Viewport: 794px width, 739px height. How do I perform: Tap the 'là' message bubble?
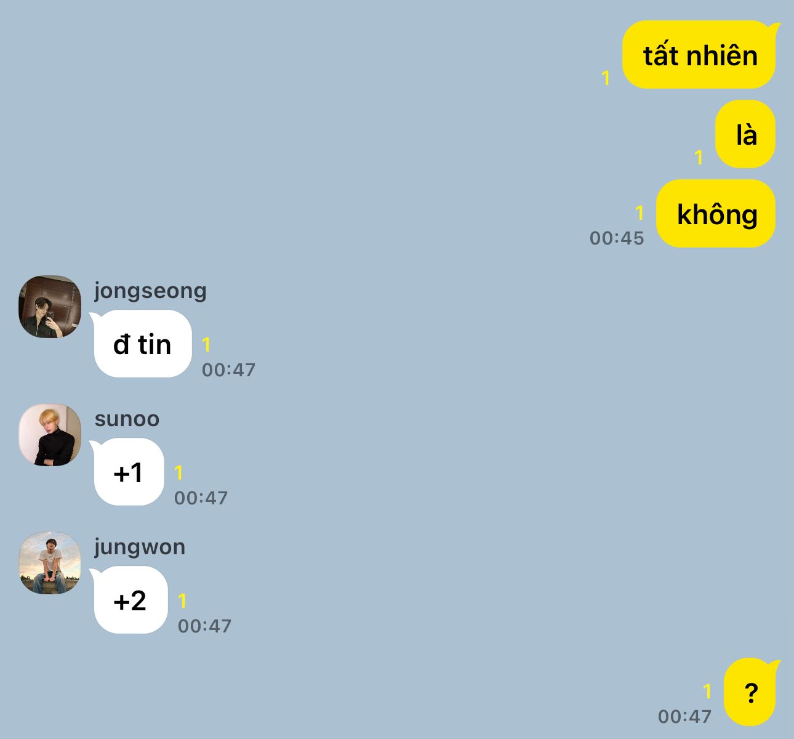[745, 134]
